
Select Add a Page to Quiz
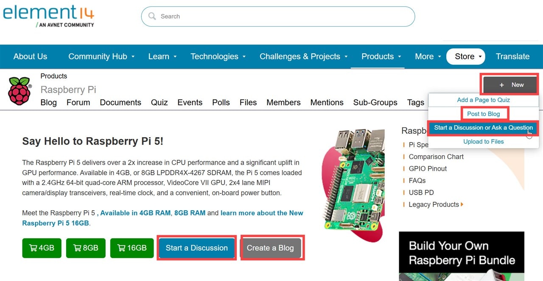[483, 100]
